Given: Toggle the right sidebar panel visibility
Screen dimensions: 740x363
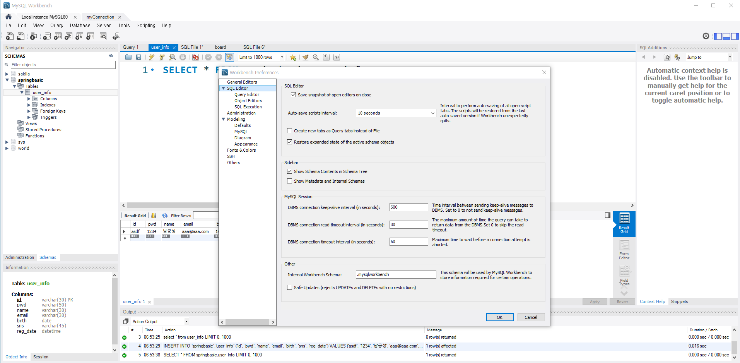Looking at the screenshot, I should tap(735, 36).
